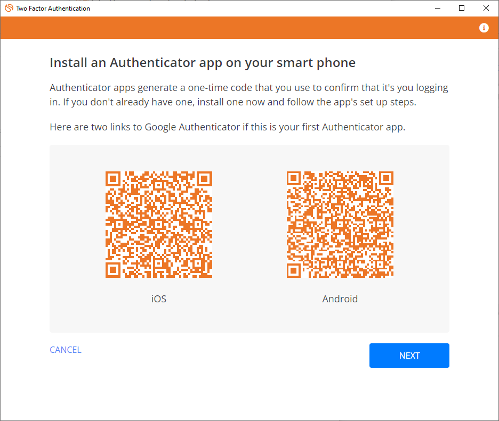
Task: Click 'Two Factor Authentication' window title
Action: click(53, 9)
